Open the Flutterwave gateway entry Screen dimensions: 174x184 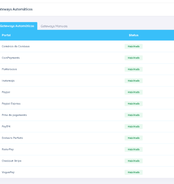click(x=87, y=69)
